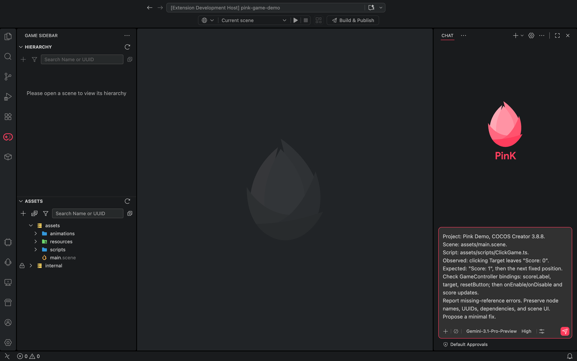Open Default Approvals setting
577x361 pixels.
click(465, 345)
